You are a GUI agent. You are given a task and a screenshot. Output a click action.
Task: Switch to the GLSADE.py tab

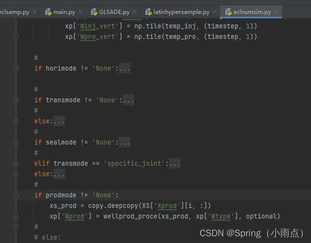[x=114, y=12]
